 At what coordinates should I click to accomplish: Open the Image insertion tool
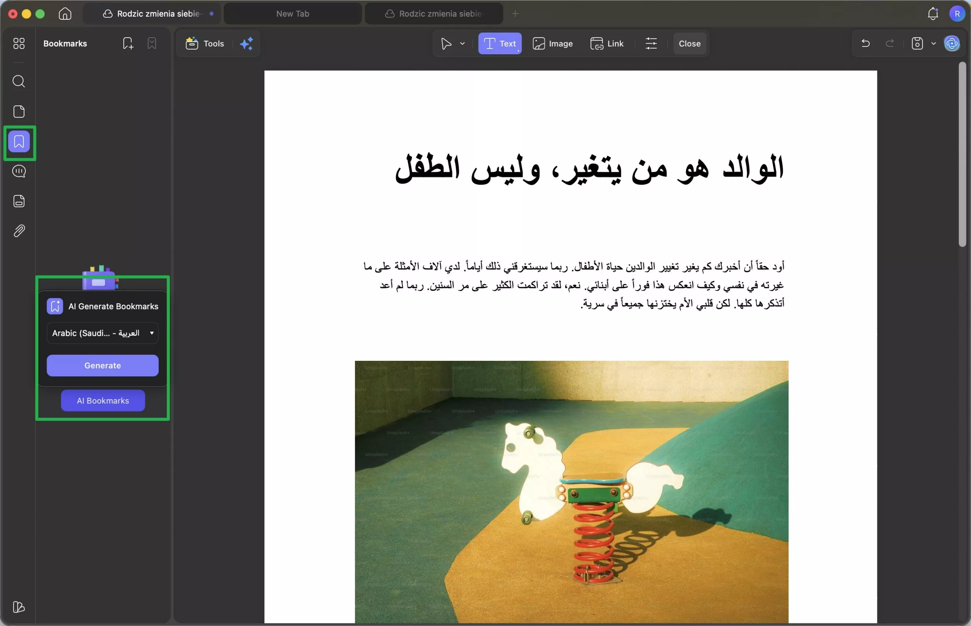[x=553, y=44]
